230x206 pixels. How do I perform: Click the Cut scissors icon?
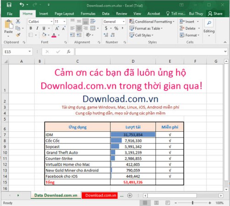click(x=18, y=22)
